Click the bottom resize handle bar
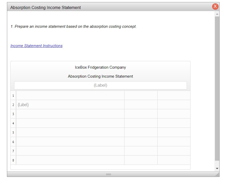The image size is (226, 181). pyautogui.click(x=108, y=174)
